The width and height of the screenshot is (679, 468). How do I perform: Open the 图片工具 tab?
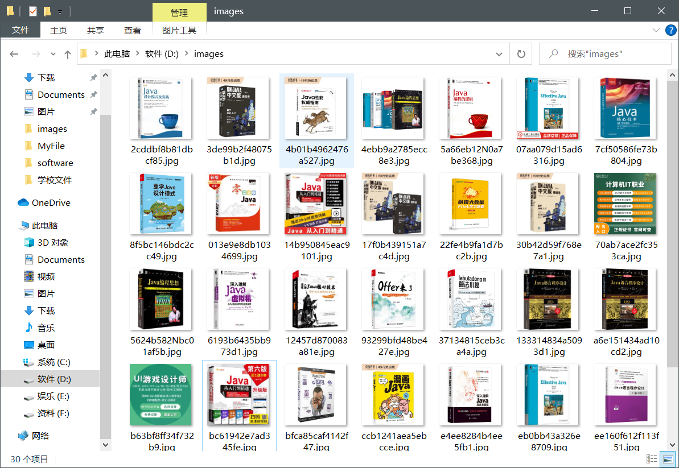click(179, 30)
